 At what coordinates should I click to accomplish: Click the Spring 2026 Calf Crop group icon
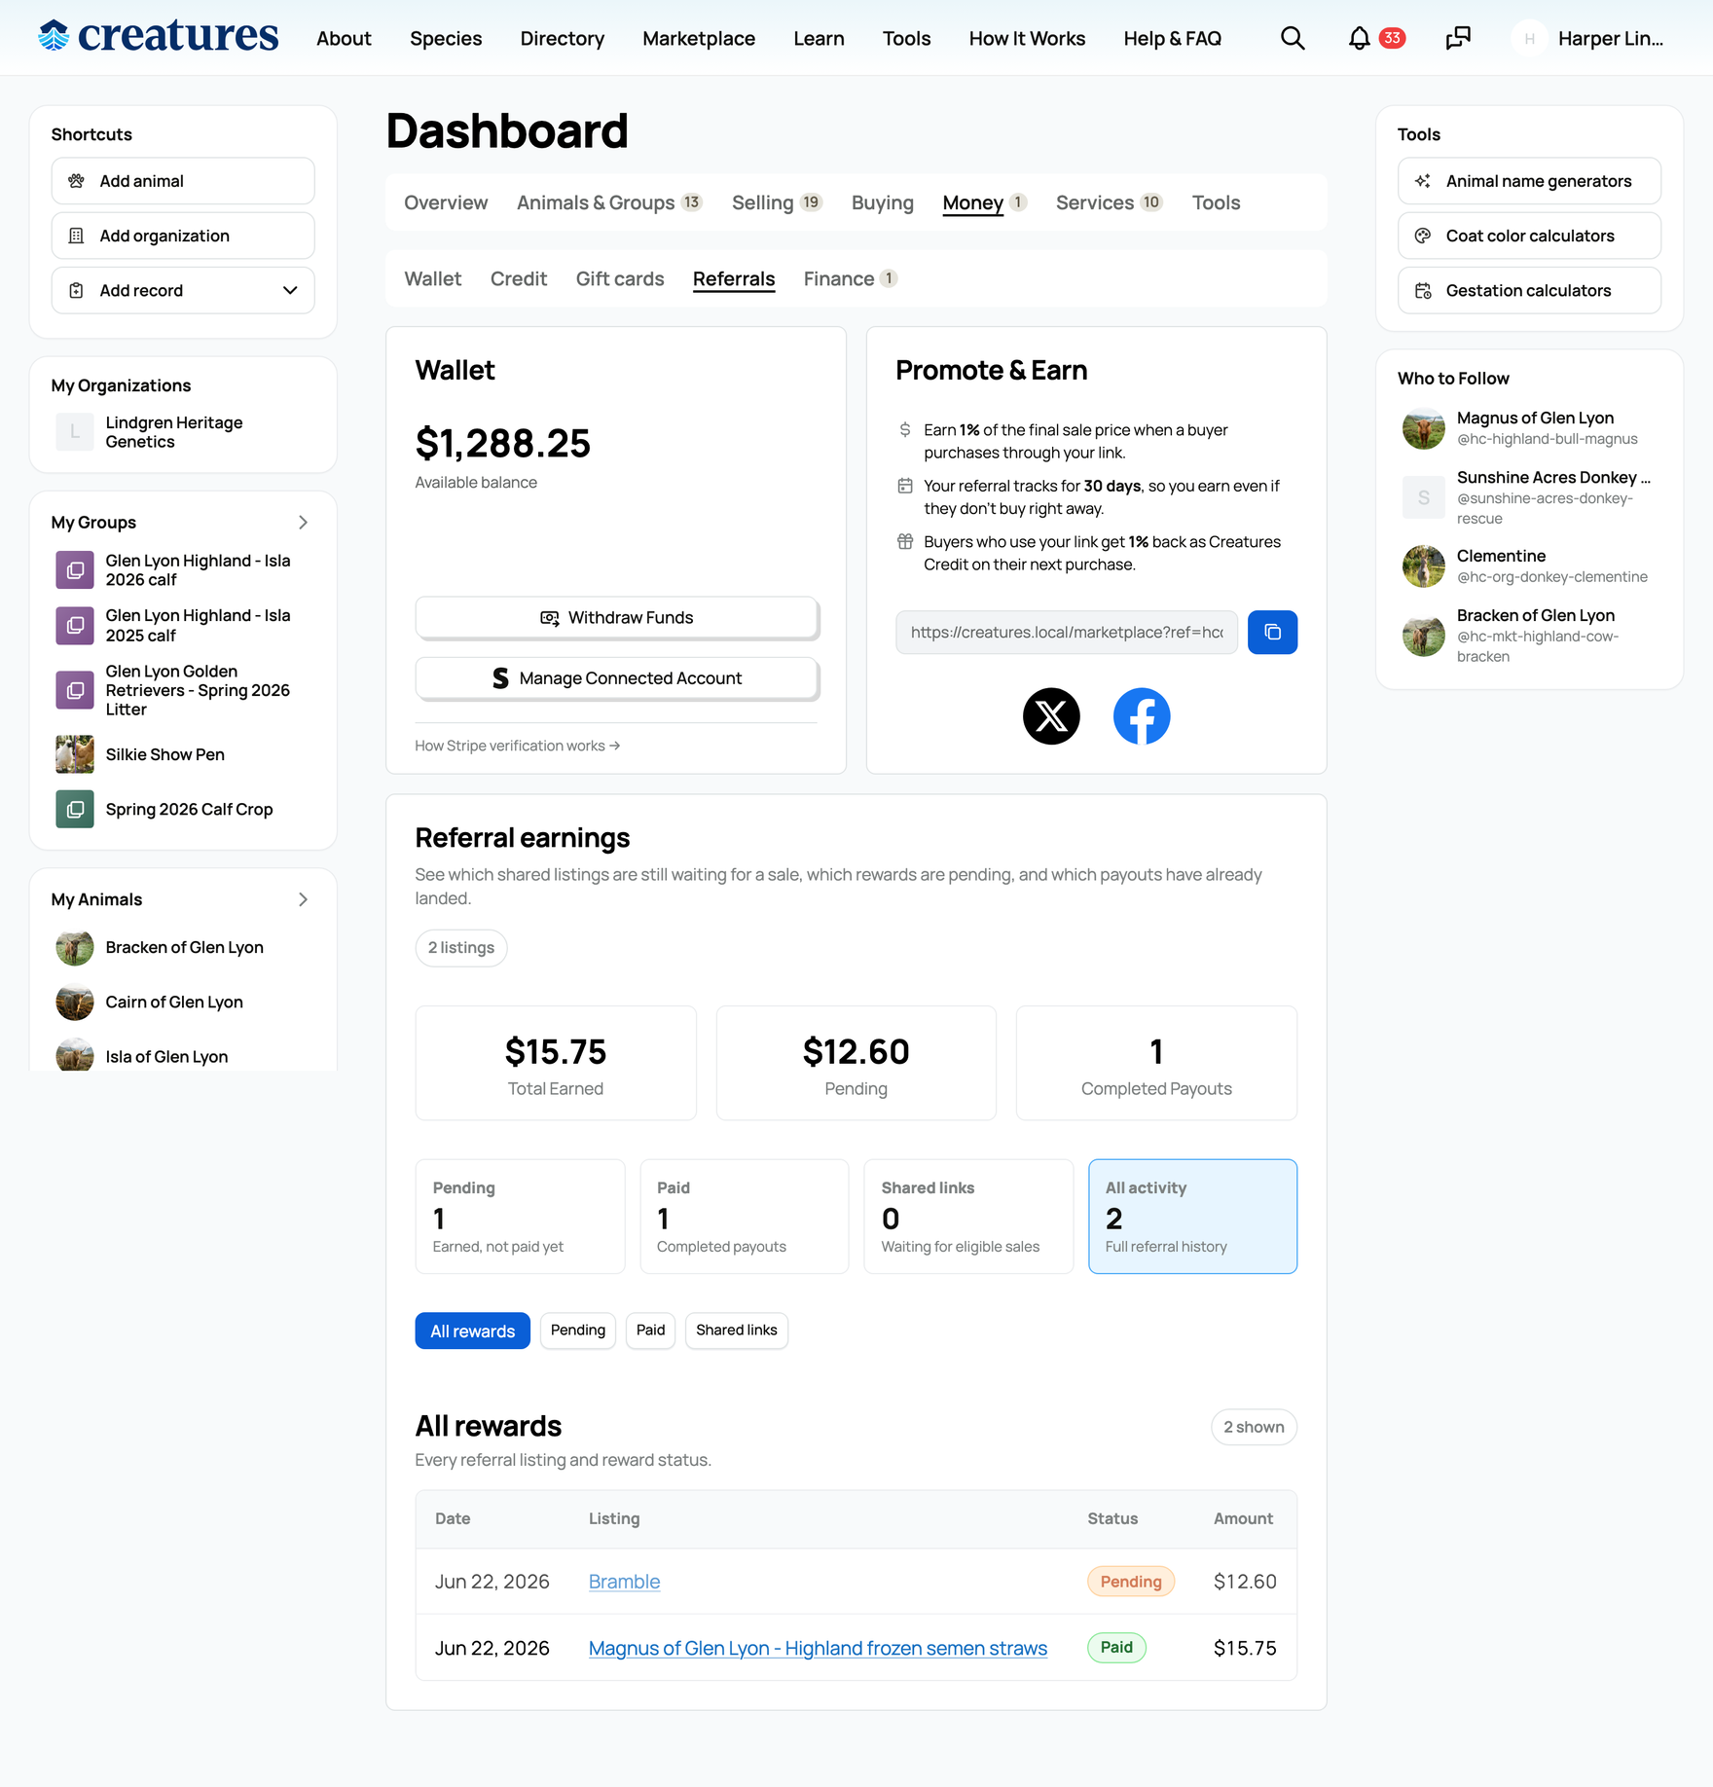click(x=75, y=809)
